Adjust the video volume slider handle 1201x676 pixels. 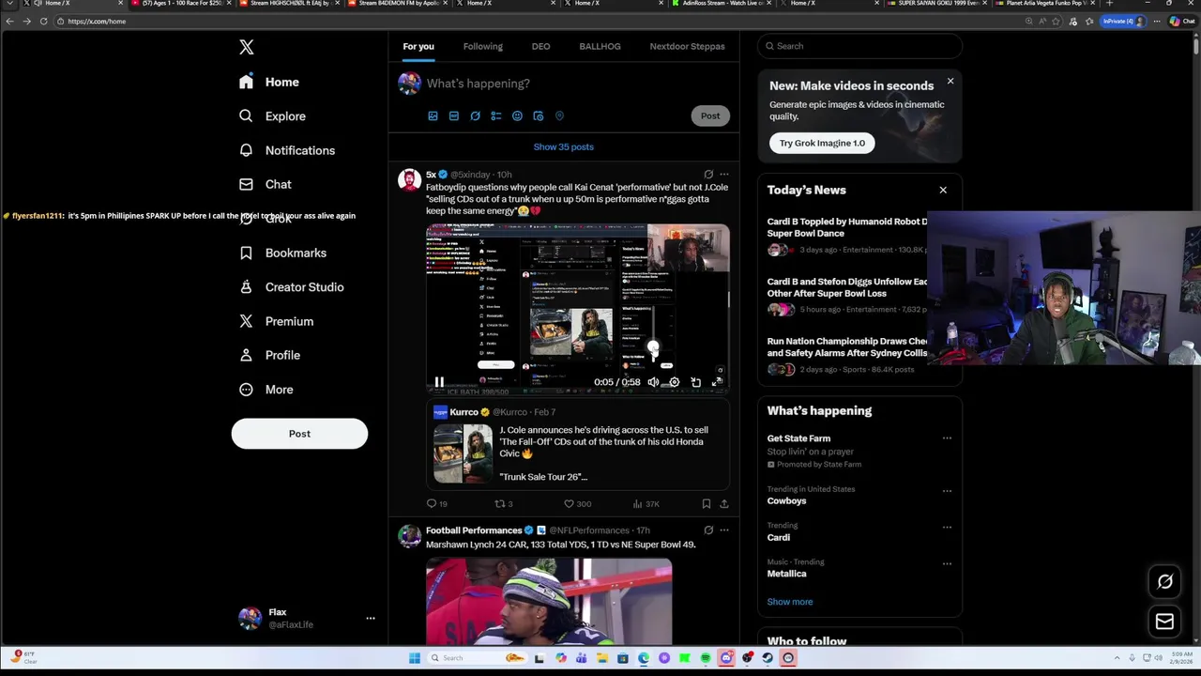click(653, 347)
